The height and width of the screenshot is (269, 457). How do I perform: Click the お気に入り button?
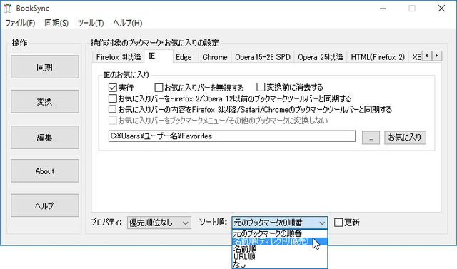(x=405, y=138)
